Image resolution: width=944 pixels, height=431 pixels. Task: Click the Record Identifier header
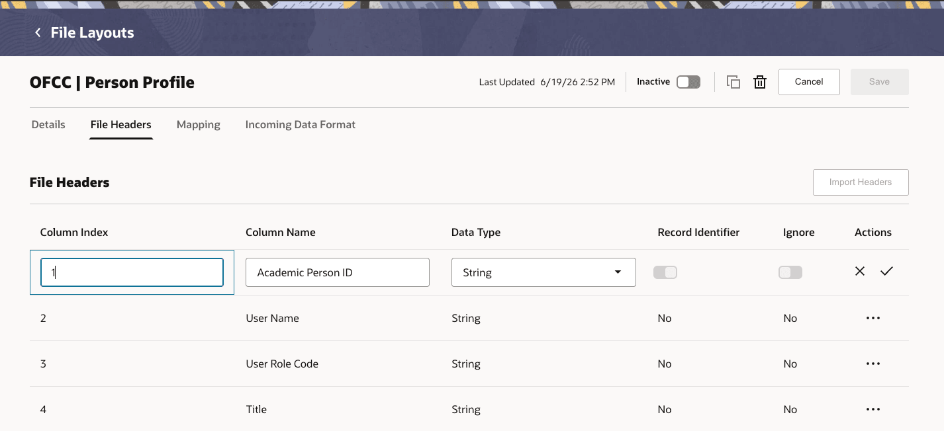tap(698, 232)
